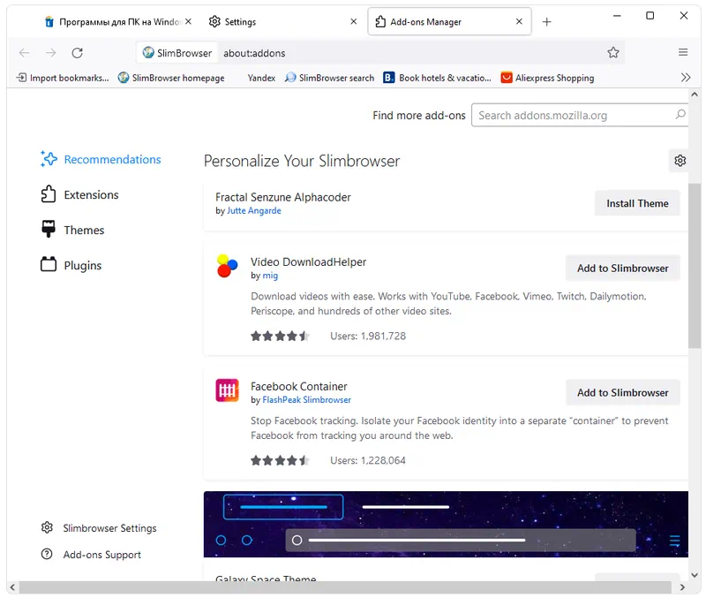The width and height of the screenshot is (706, 598).
Task: Click the Extensions puzzle piece icon
Action: point(49,194)
